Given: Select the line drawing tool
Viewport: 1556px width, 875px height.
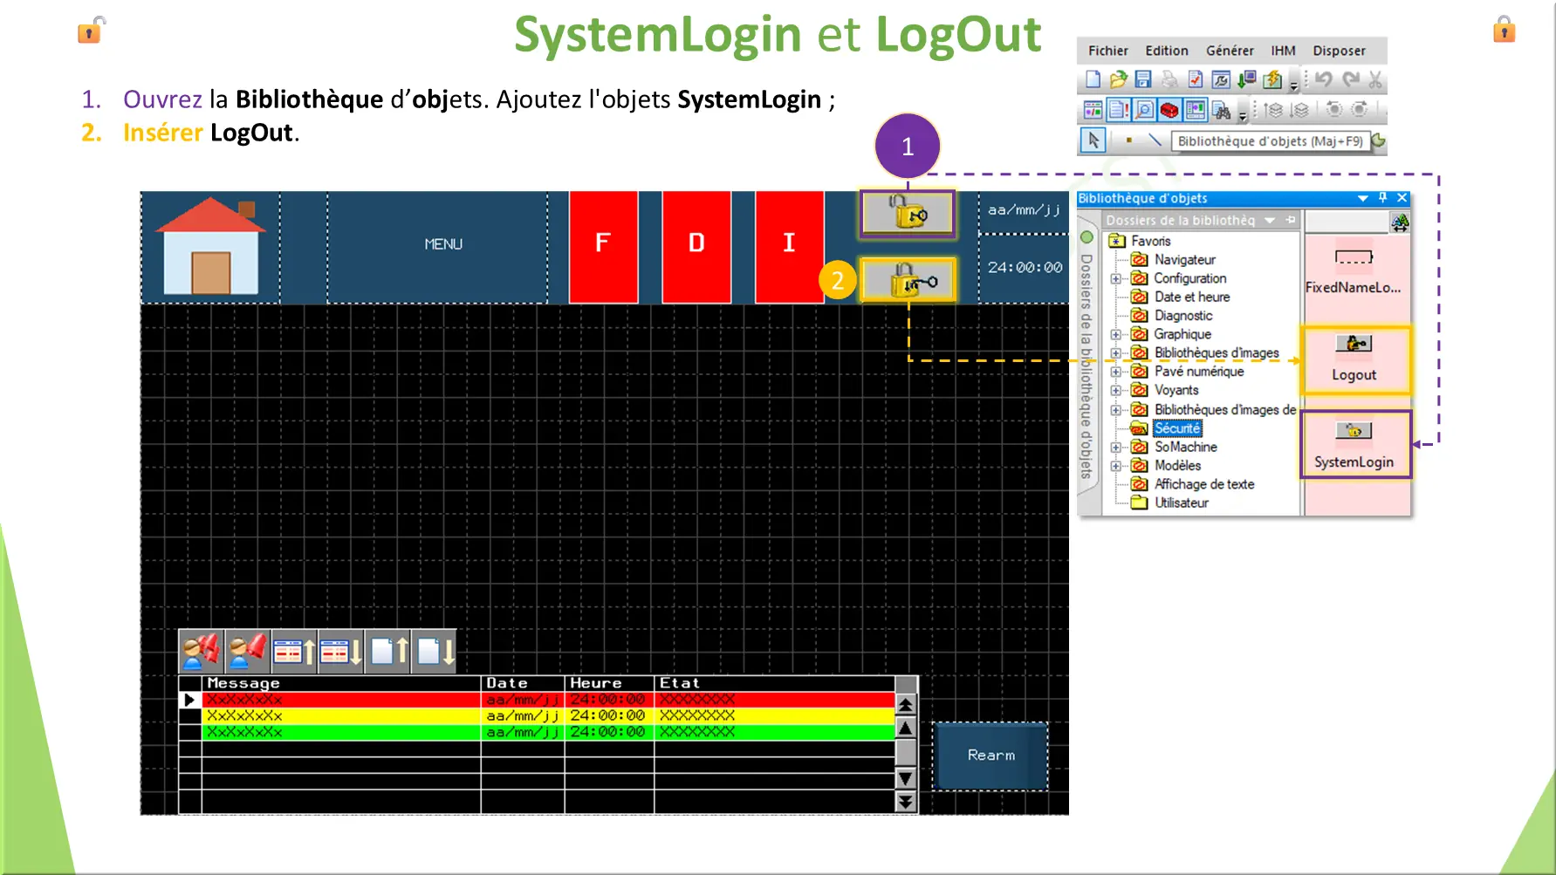Looking at the screenshot, I should pos(1155,140).
